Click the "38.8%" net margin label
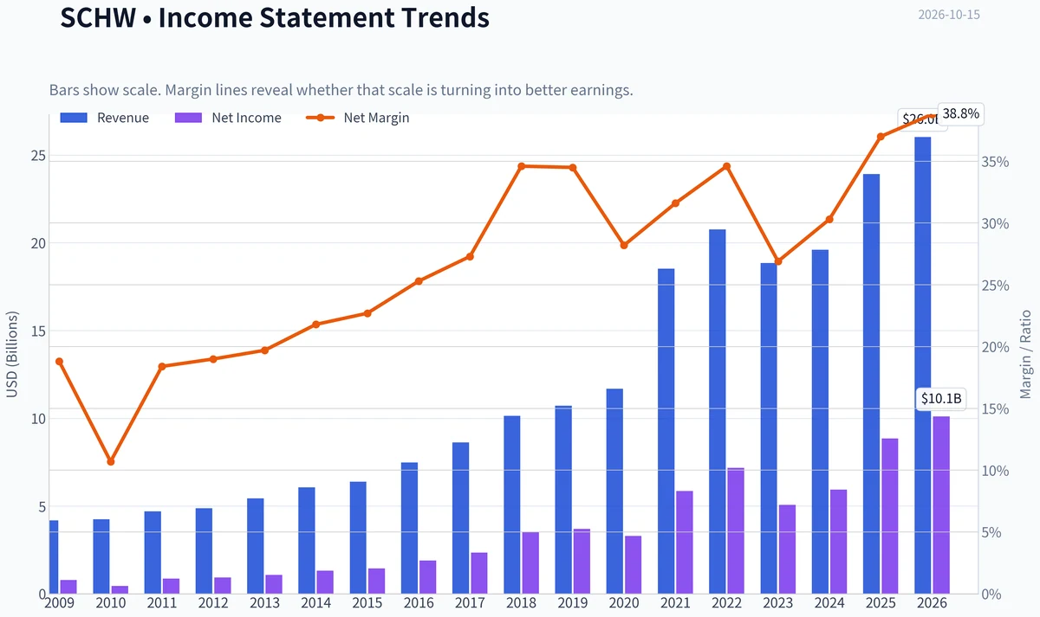Screen dimensions: 1040x617 960,113
